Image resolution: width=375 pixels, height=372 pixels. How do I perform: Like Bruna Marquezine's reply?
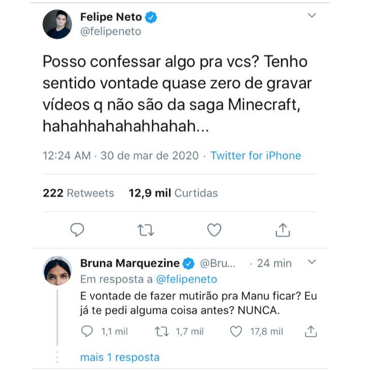(x=236, y=331)
